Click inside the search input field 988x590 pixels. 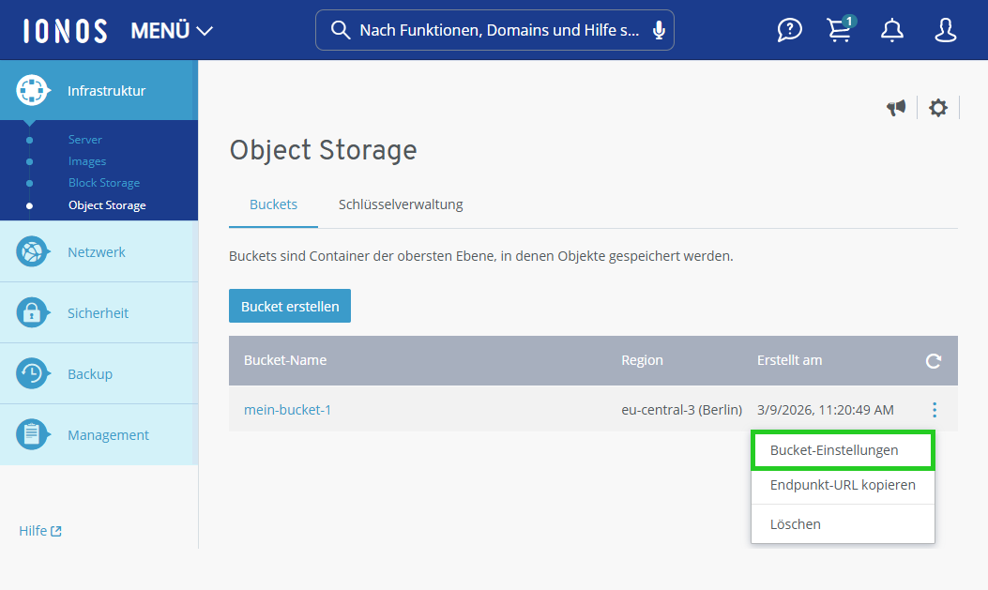click(488, 29)
